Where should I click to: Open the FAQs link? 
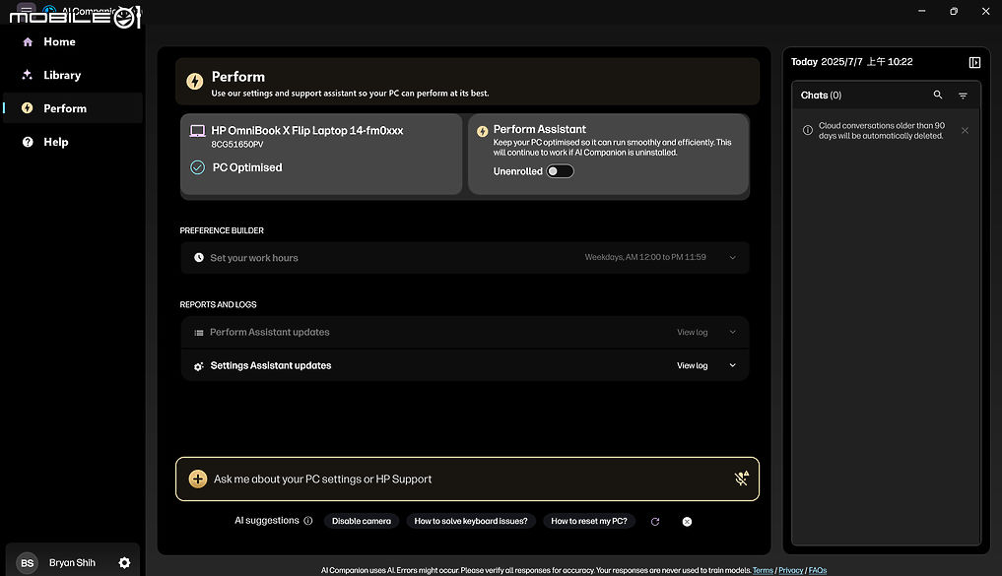(x=818, y=570)
